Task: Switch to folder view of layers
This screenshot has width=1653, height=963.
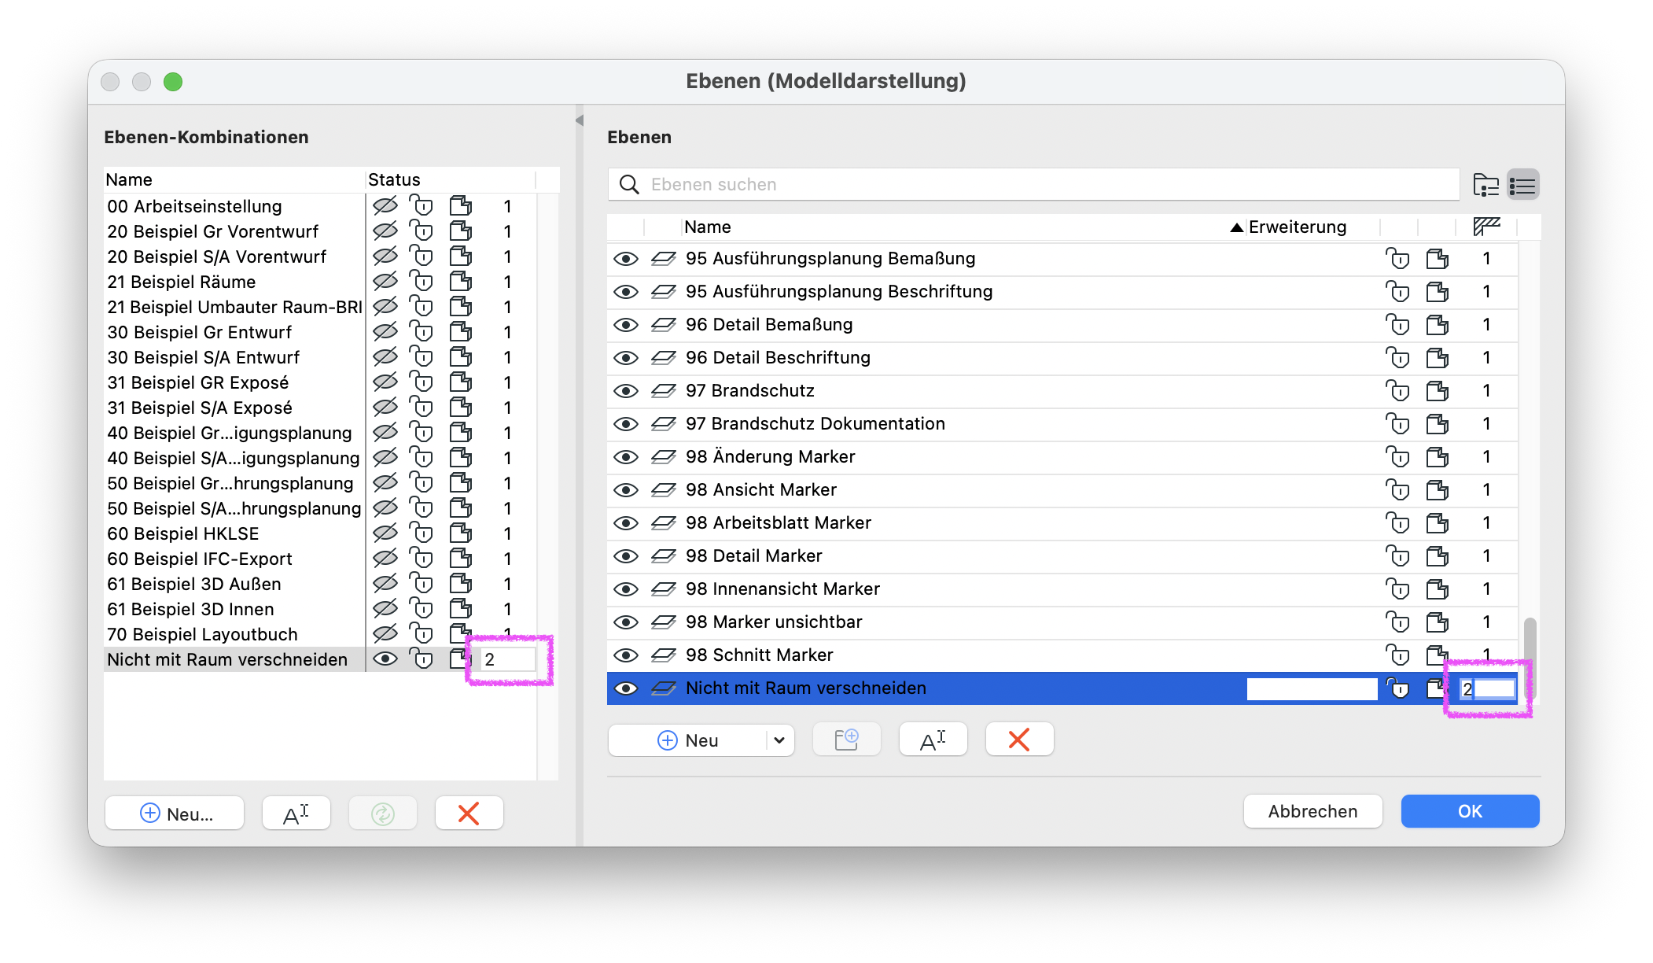Action: pyautogui.click(x=1485, y=186)
